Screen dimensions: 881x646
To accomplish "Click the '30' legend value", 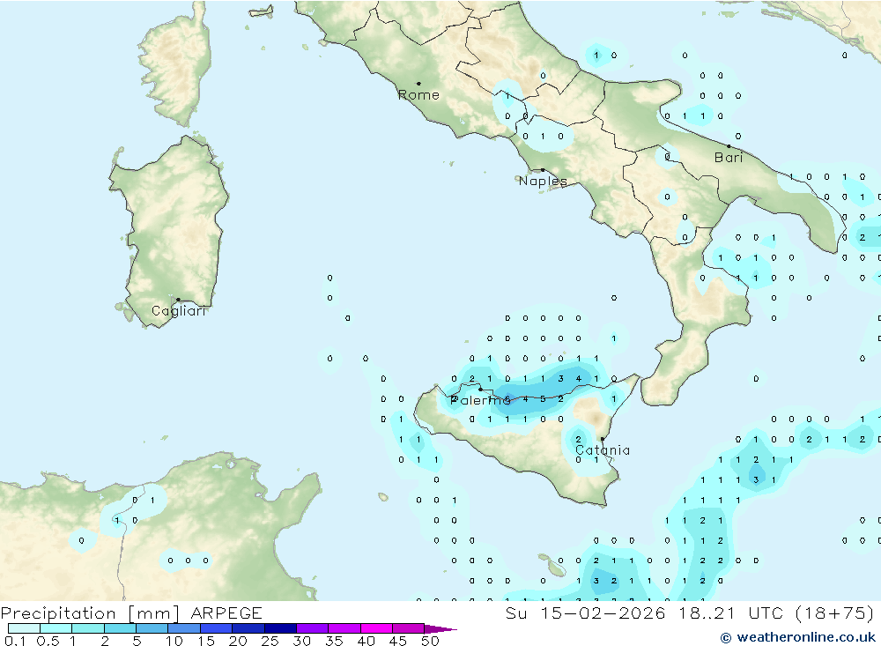I will pyautogui.click(x=302, y=641).
